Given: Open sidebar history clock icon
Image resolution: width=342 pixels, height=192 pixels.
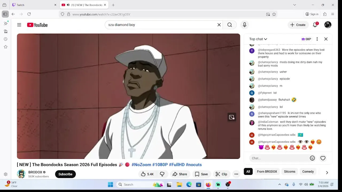Looking at the screenshot, I should [6, 39].
